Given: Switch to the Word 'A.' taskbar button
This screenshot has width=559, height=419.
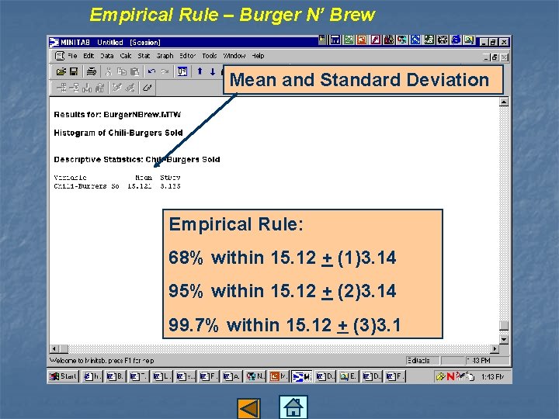Looking at the screenshot, I should point(231,376).
